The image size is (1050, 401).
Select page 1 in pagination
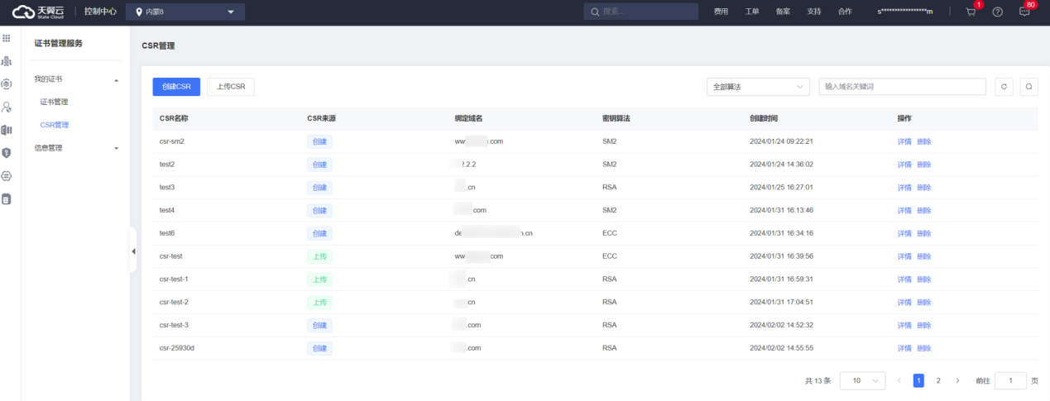(918, 380)
